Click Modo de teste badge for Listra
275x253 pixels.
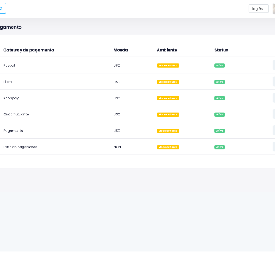click(x=168, y=82)
